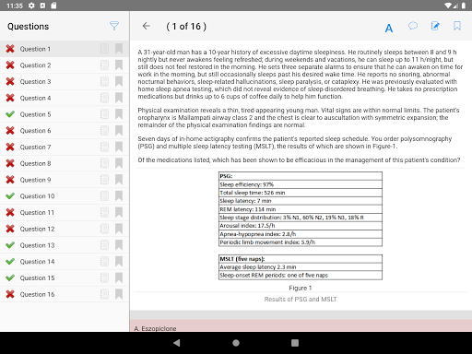472x354 pixels.
Task: Choose answer option A. Eszopiclone
Action: pos(301,325)
